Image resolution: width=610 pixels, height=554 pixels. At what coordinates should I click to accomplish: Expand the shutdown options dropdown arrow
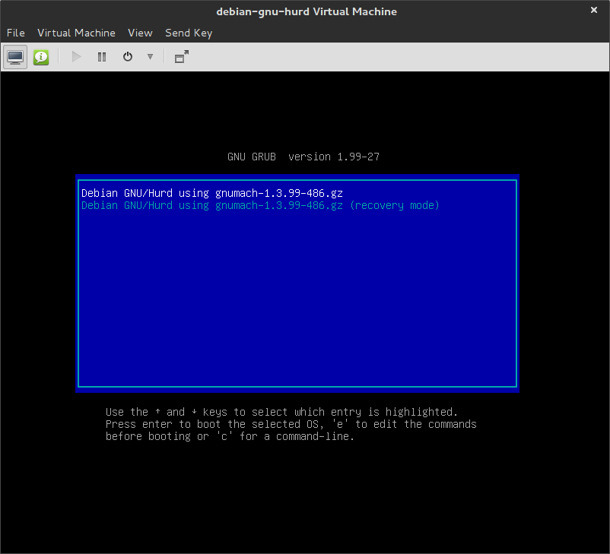click(150, 57)
